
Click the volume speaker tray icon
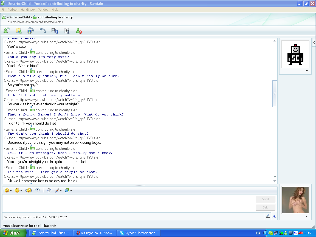coord(295,233)
